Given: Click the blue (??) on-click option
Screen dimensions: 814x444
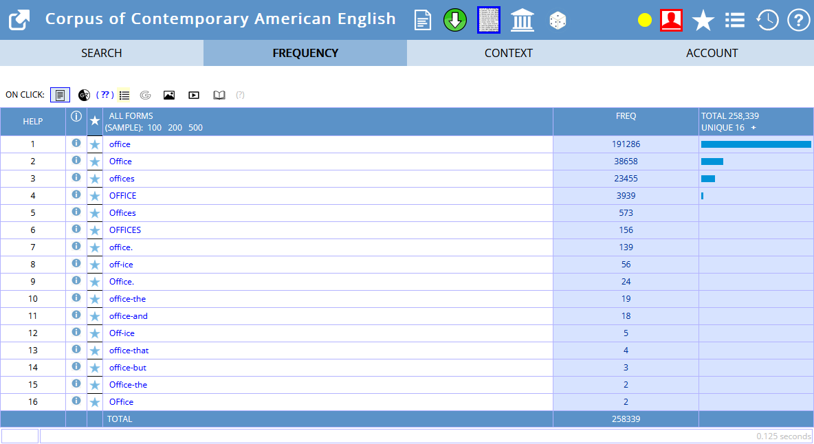Looking at the screenshot, I should tap(105, 94).
